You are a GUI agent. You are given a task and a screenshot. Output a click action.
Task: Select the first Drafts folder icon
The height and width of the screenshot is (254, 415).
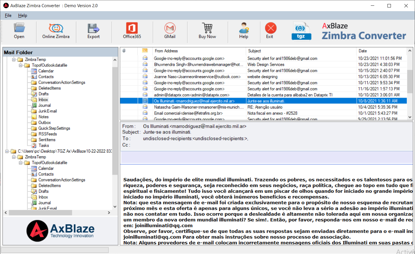[x=34, y=94]
